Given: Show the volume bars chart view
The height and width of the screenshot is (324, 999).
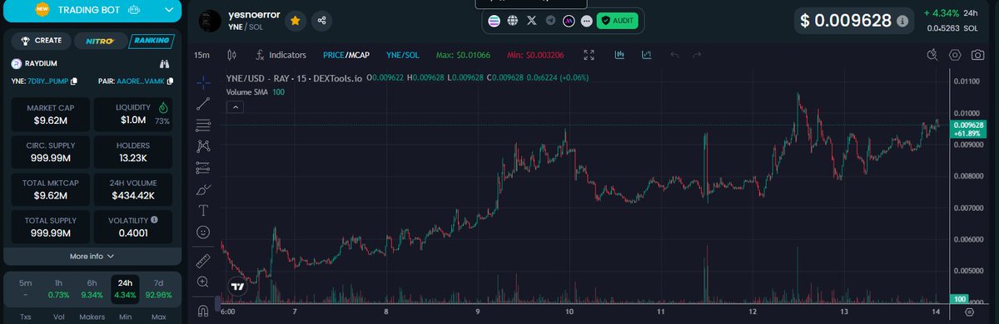Looking at the screenshot, I should pyautogui.click(x=619, y=55).
